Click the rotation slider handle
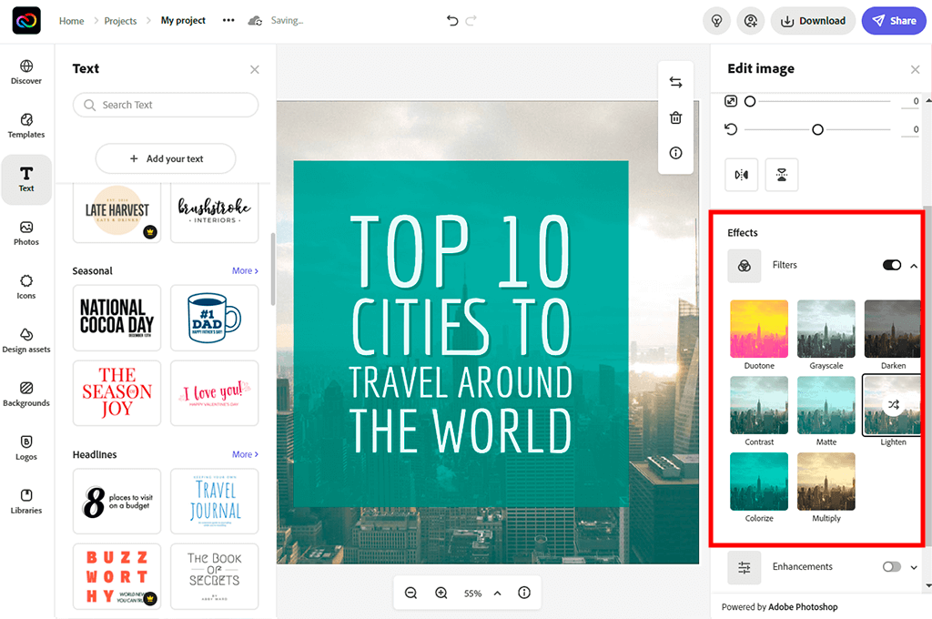 pyautogui.click(x=817, y=129)
